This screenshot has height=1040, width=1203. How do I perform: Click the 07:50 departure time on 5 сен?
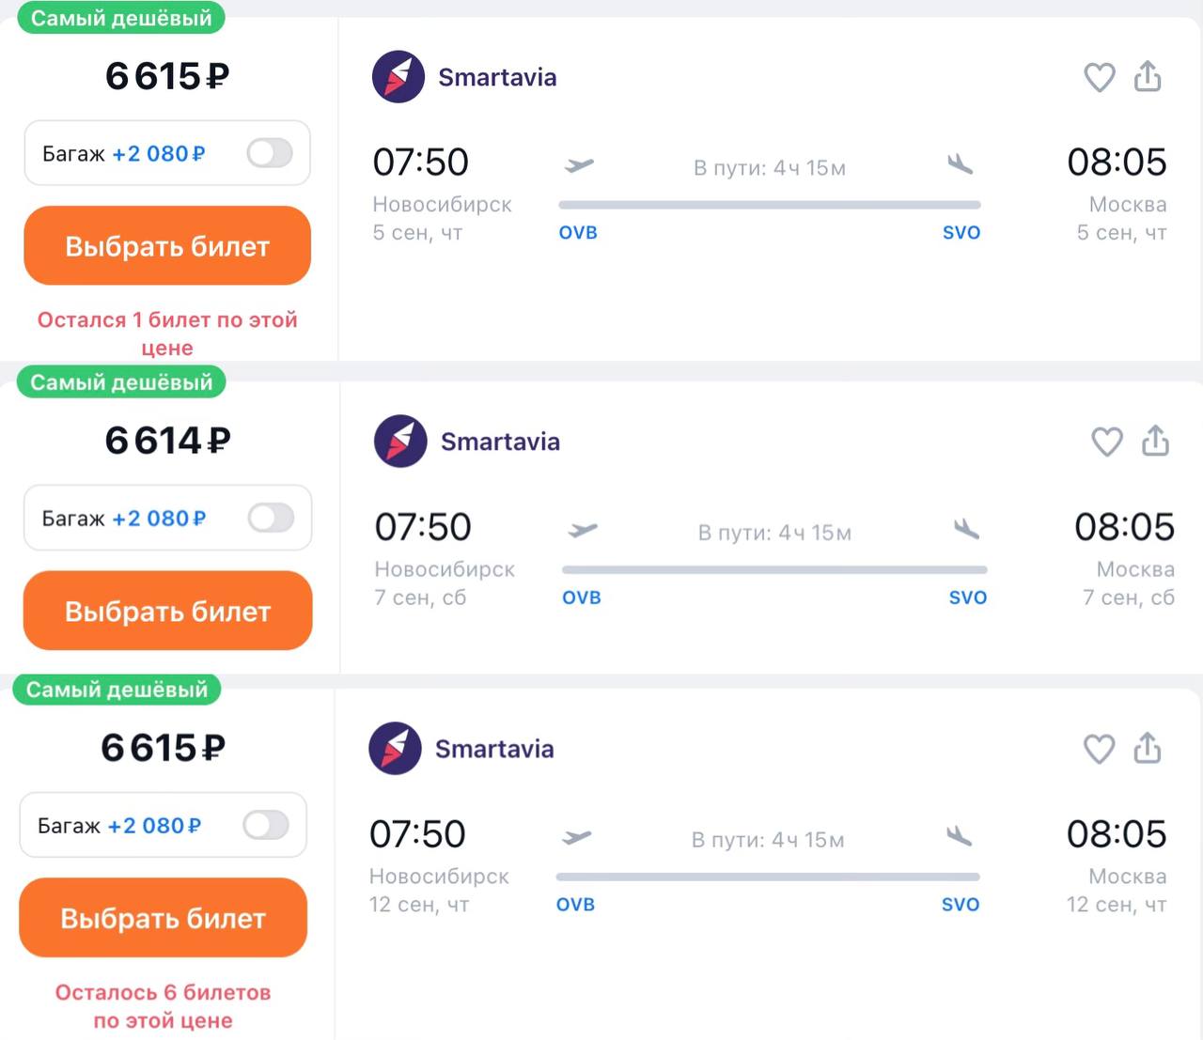[420, 162]
